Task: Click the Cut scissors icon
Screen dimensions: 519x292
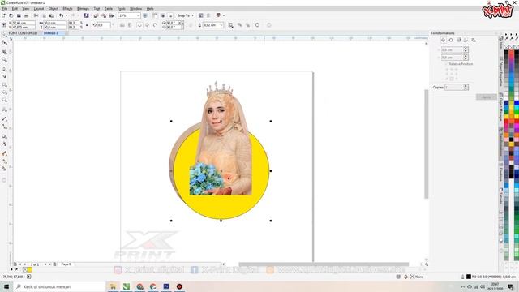Action: point(36,15)
